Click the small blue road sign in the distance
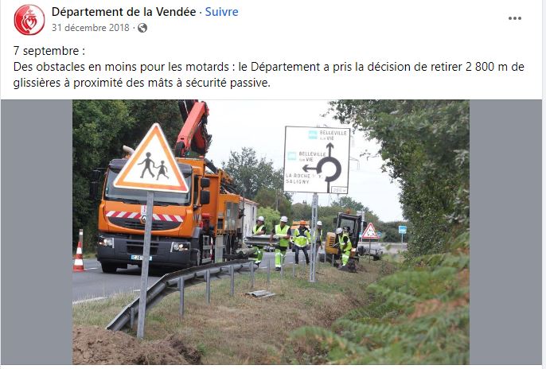Viewport: 546px width, 369px height. 403,230
